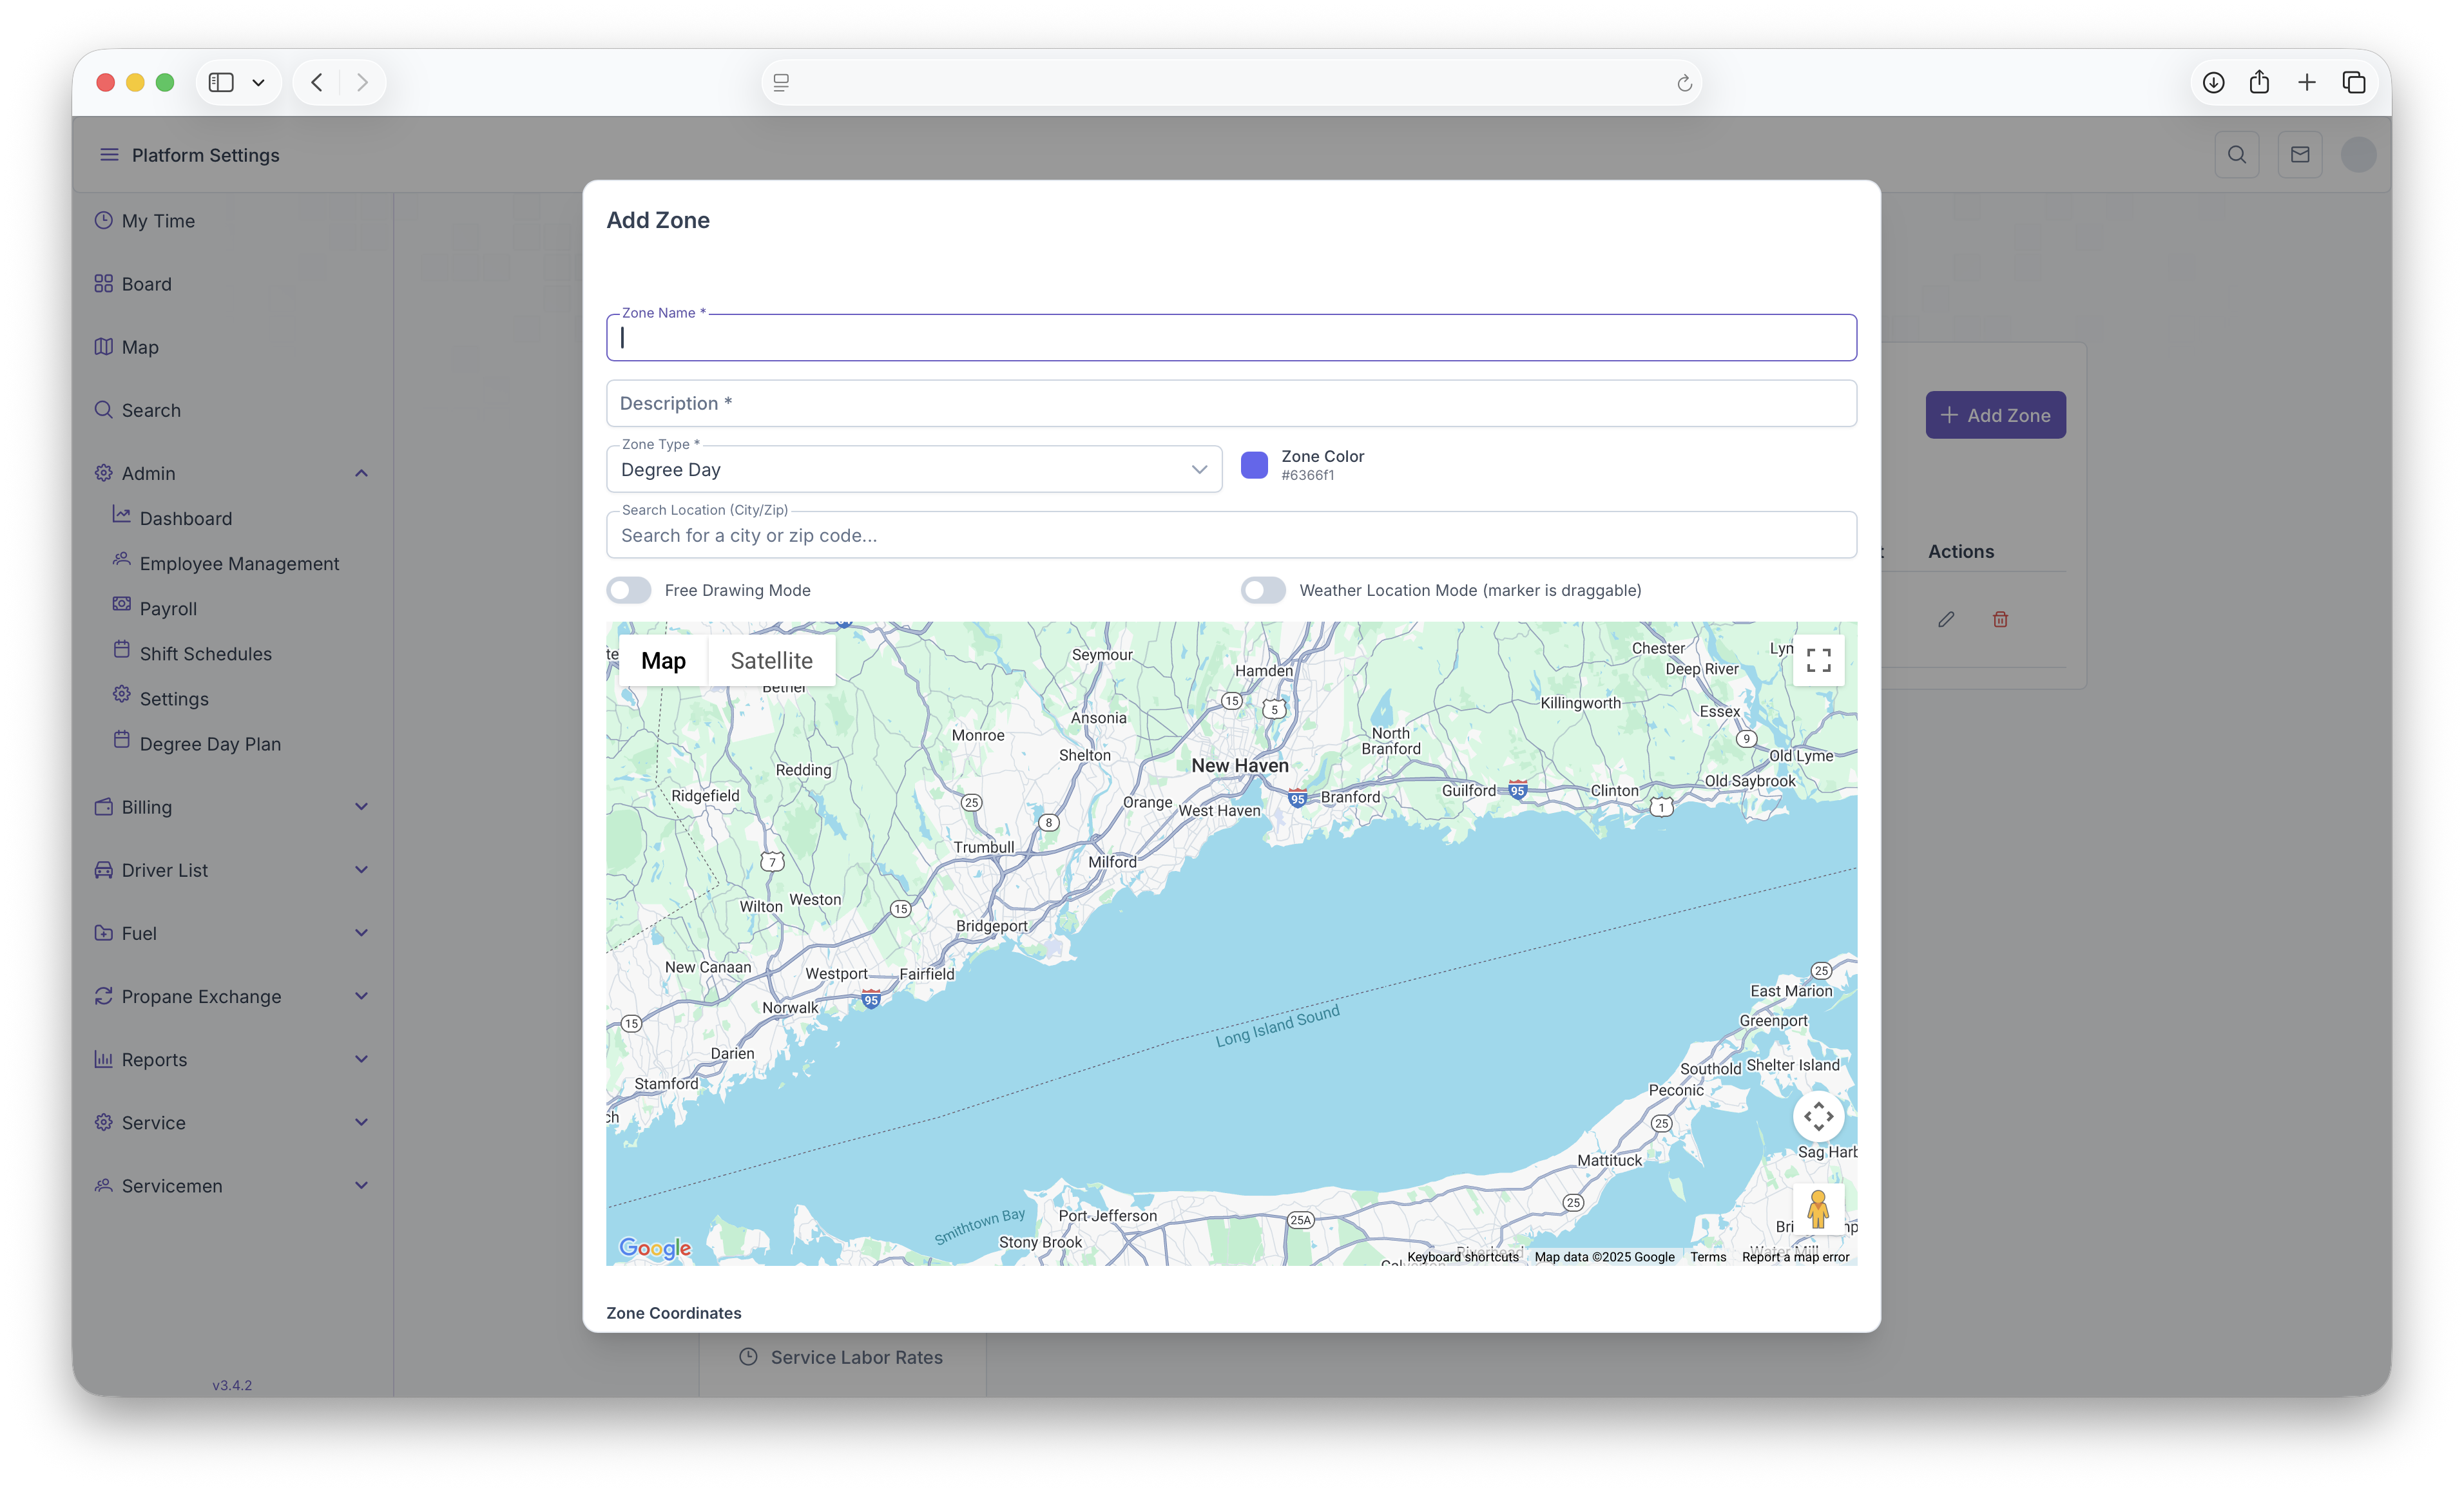Click the map fullscreen toggle icon
This screenshot has height=1492, width=2464.
coord(1818,660)
